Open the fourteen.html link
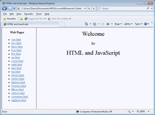The width and height of the screenshot is (155, 115). pyautogui.click(x=19, y=86)
